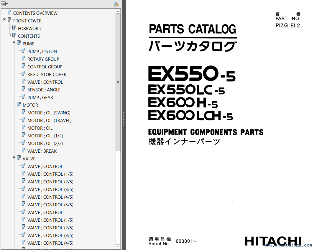Click the EX600LCH-5 model text
327x250 pixels.
pos(190,116)
